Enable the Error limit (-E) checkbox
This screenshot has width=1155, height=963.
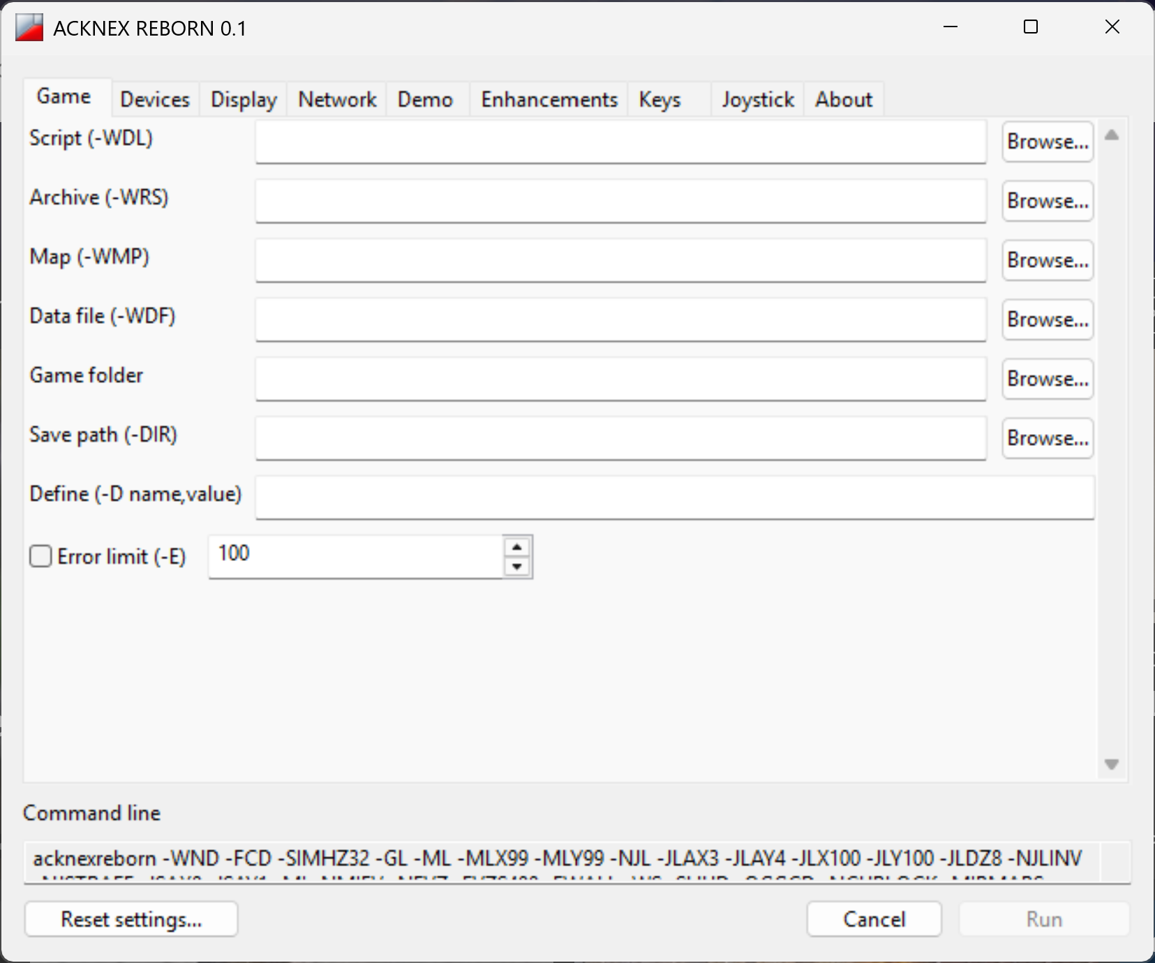40,556
